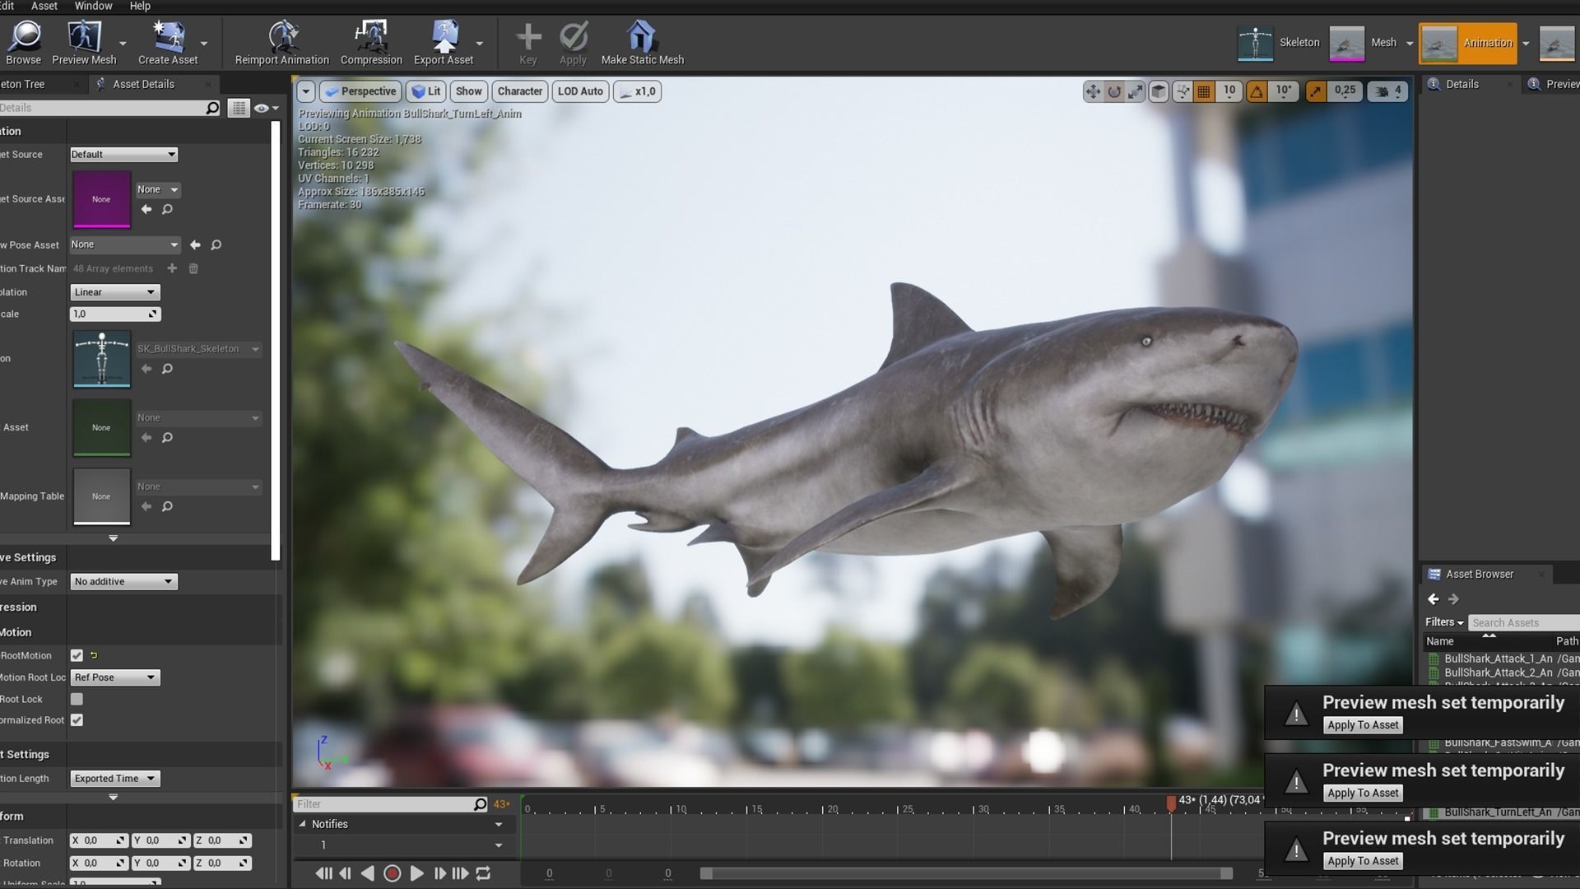Click Make Static Mesh icon

(x=642, y=37)
